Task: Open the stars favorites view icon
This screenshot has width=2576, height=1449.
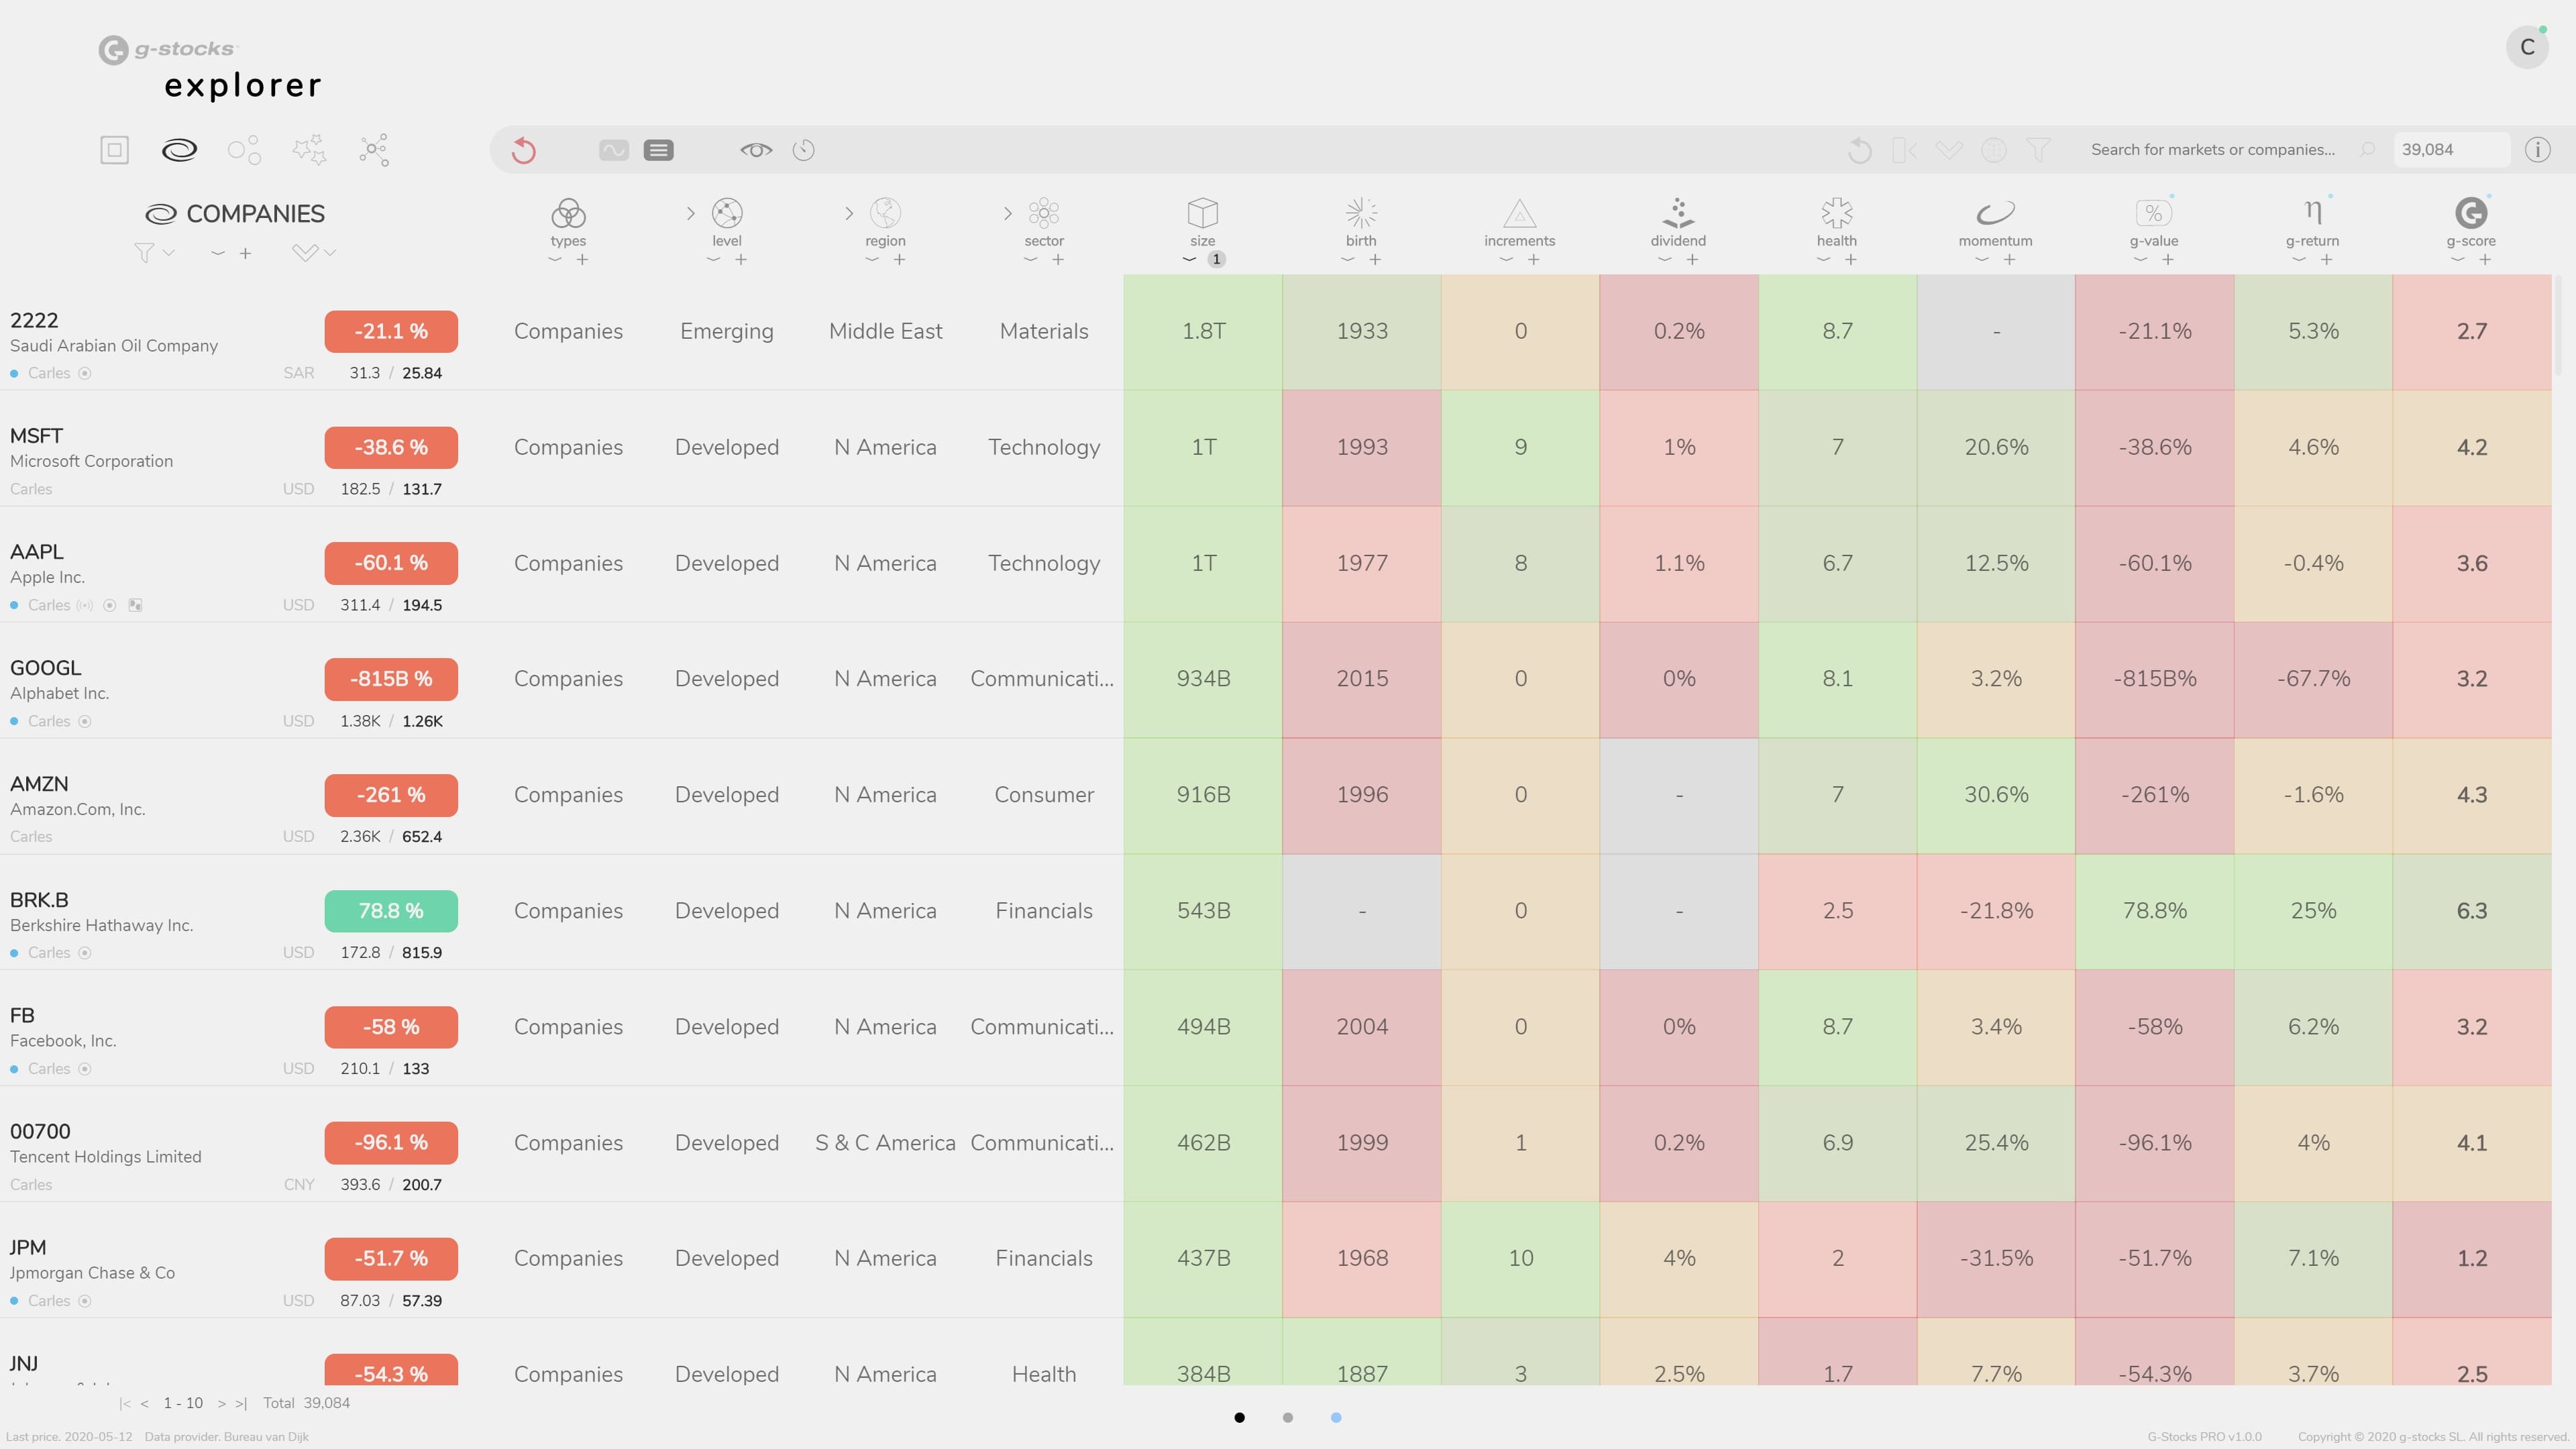Action: (309, 150)
